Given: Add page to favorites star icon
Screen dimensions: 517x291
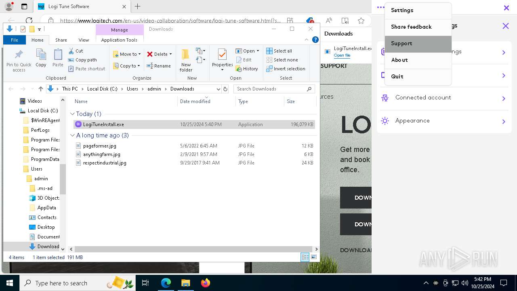Looking at the screenshot, I should tap(361, 21).
